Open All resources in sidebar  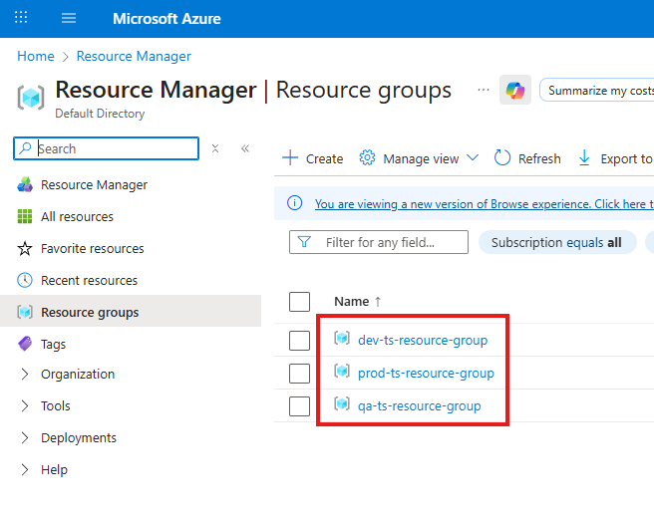(77, 217)
